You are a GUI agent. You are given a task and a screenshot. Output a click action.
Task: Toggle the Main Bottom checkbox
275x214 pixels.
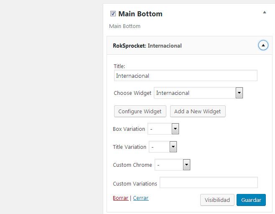113,13
